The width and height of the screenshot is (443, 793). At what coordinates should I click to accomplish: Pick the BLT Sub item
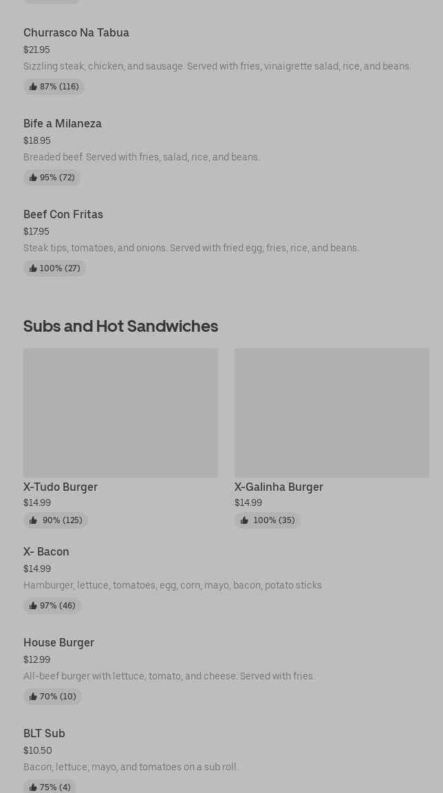coord(44,733)
